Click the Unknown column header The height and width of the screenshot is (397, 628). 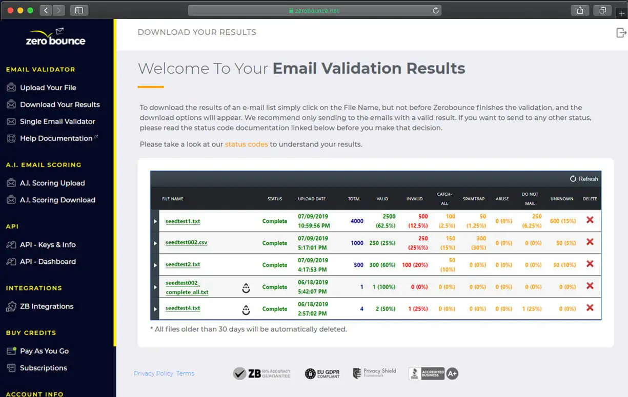(x=562, y=199)
